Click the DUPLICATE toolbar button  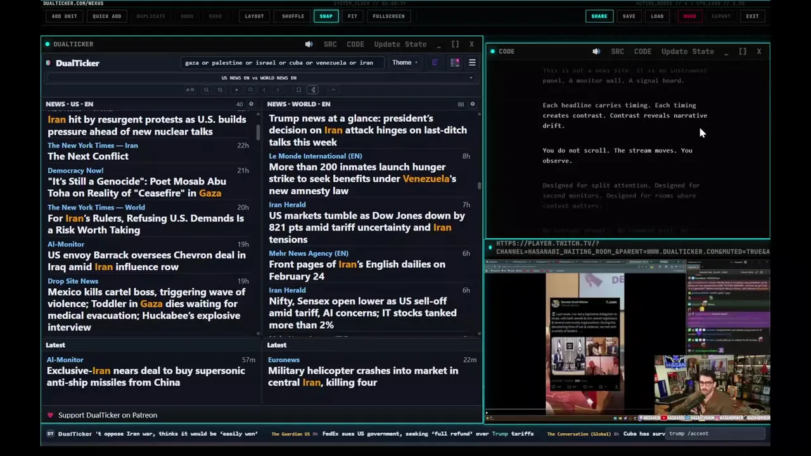click(151, 16)
